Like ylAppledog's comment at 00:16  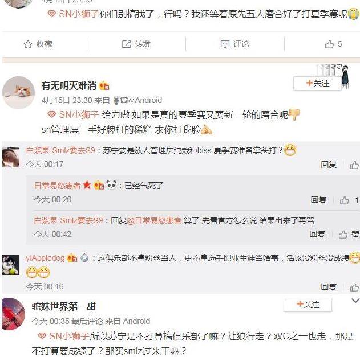(x=354, y=287)
